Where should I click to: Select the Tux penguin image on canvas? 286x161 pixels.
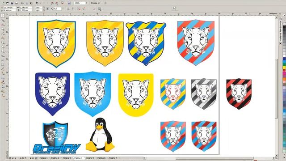pyautogui.click(x=100, y=135)
